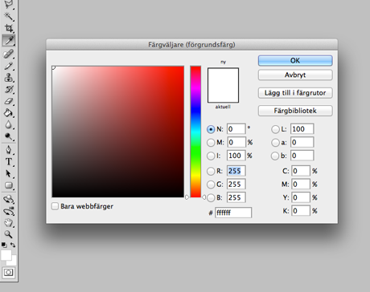Select the Zoom magnifier tool
The height and width of the screenshot is (292, 370).
click(9, 234)
